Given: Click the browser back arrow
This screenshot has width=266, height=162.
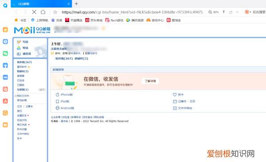Looking at the screenshot, I should point(16,12).
